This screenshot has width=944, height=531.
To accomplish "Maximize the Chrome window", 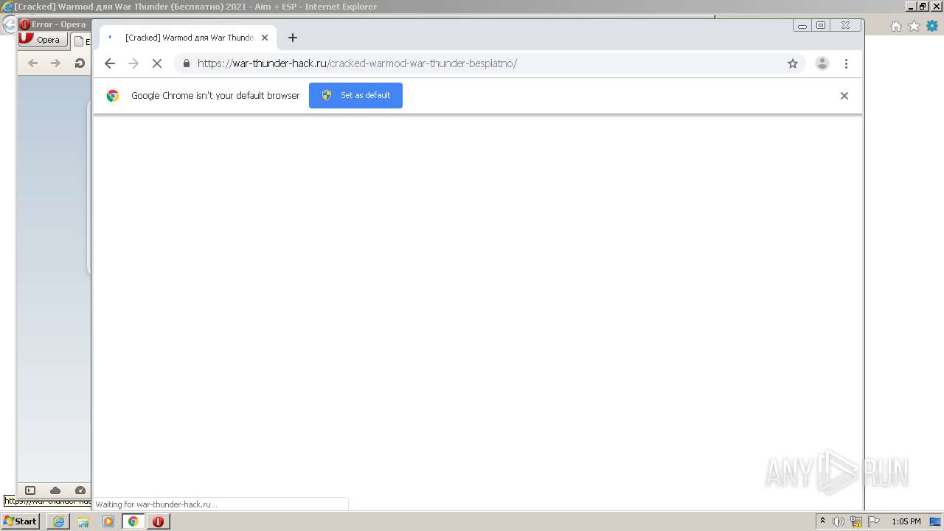I will (x=820, y=26).
